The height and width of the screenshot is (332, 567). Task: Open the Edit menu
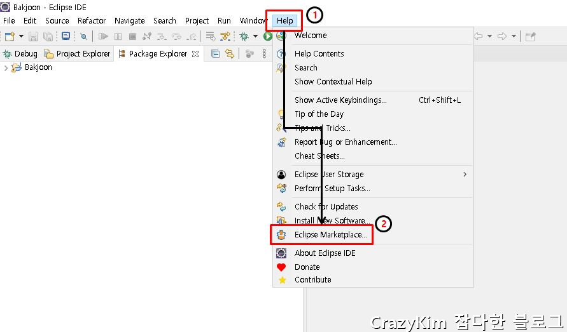pos(30,20)
